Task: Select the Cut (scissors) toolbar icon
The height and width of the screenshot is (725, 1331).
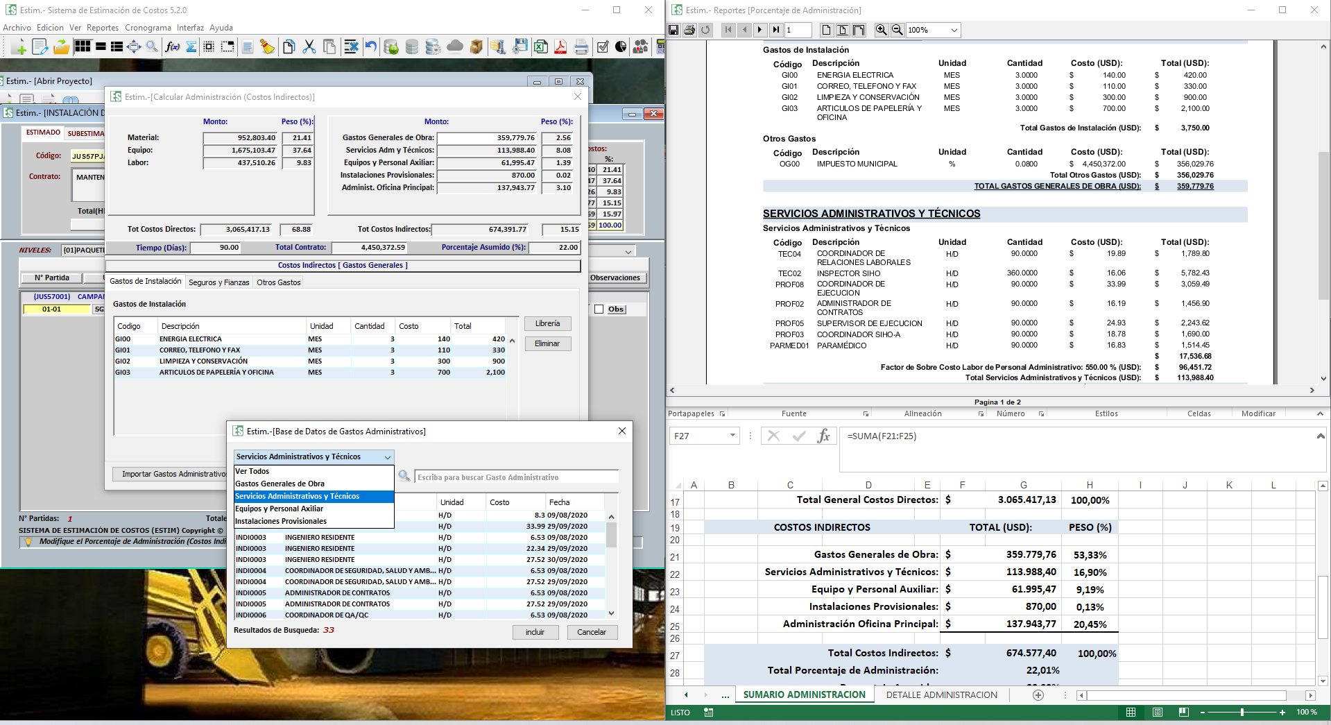Action: [309, 47]
